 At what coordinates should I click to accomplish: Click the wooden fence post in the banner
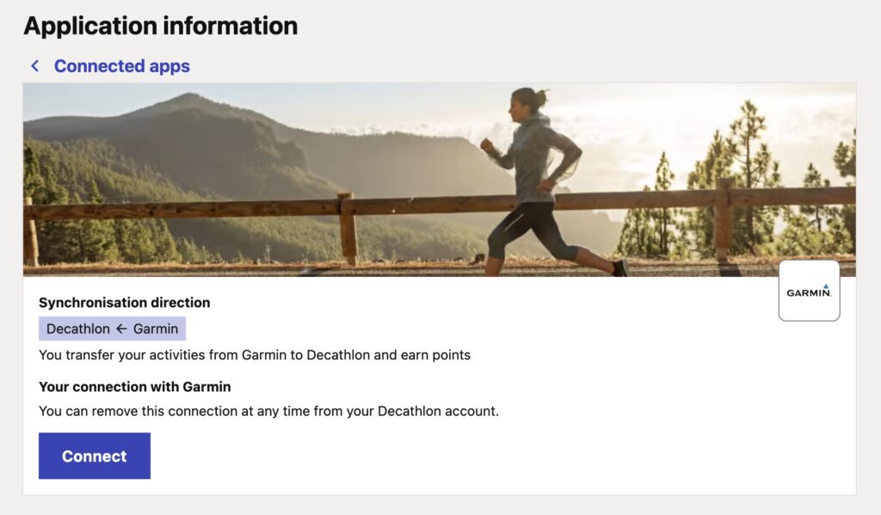(x=348, y=228)
